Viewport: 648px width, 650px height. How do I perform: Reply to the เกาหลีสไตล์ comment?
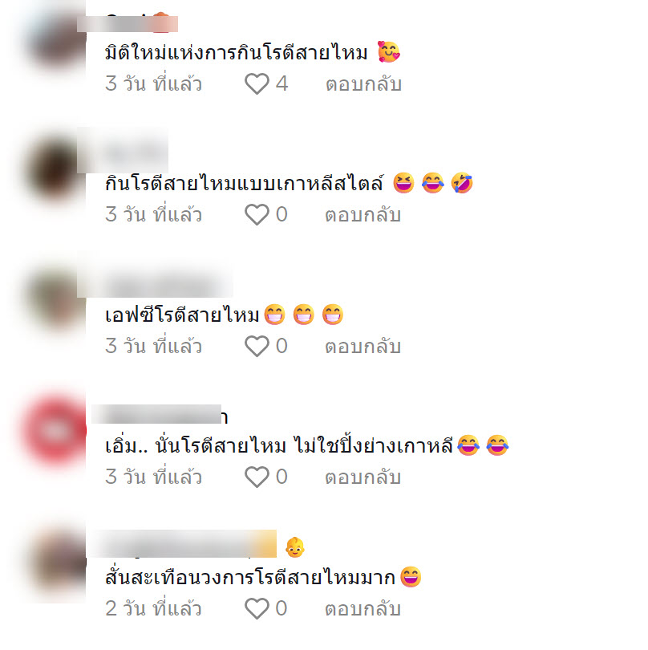click(x=363, y=215)
